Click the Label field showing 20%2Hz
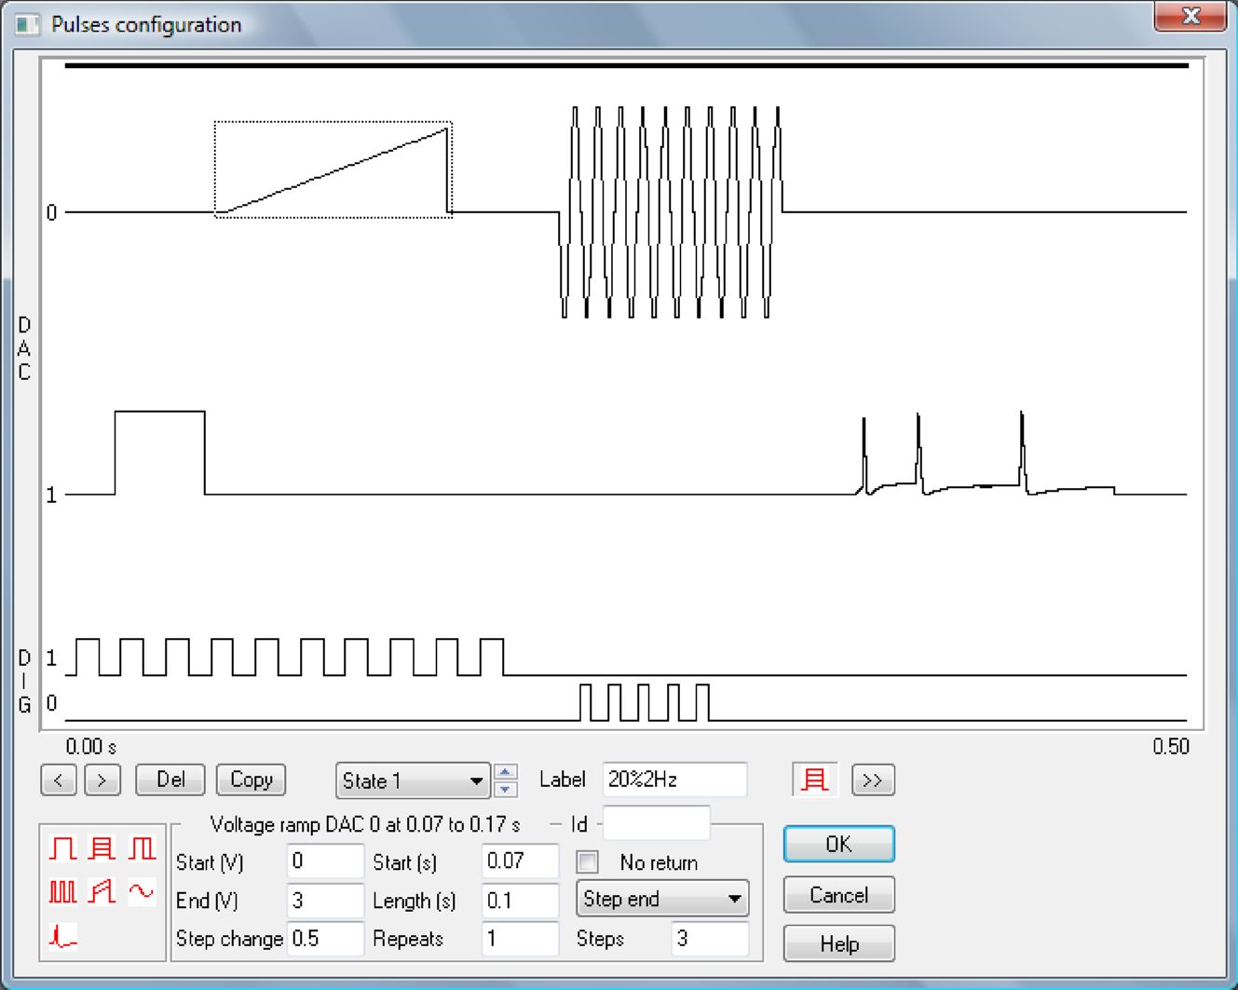 point(673,779)
